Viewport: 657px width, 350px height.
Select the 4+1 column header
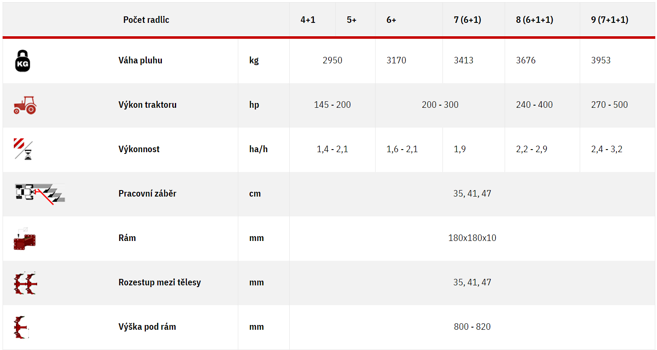coord(308,20)
